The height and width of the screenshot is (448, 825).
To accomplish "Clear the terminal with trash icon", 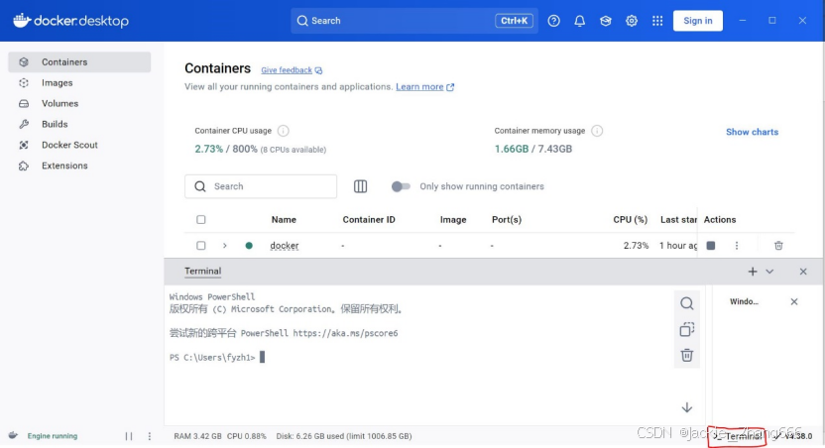I will click(x=686, y=356).
